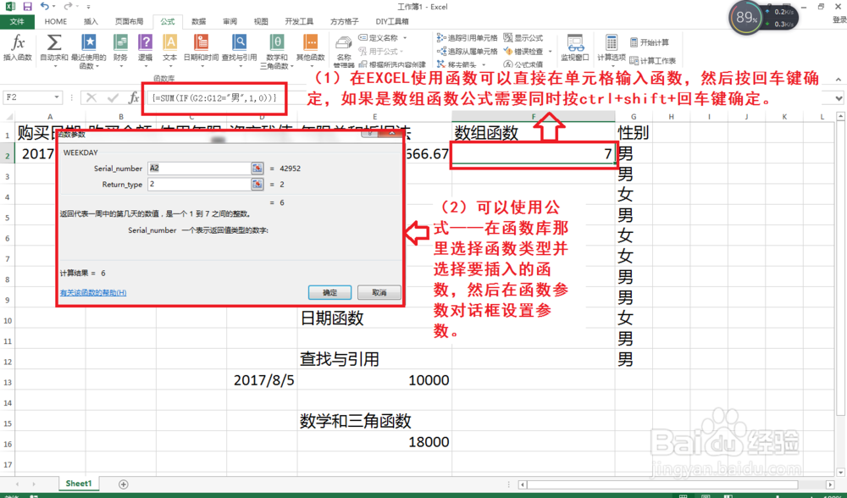Select cell containing 日期函数

coord(374,318)
